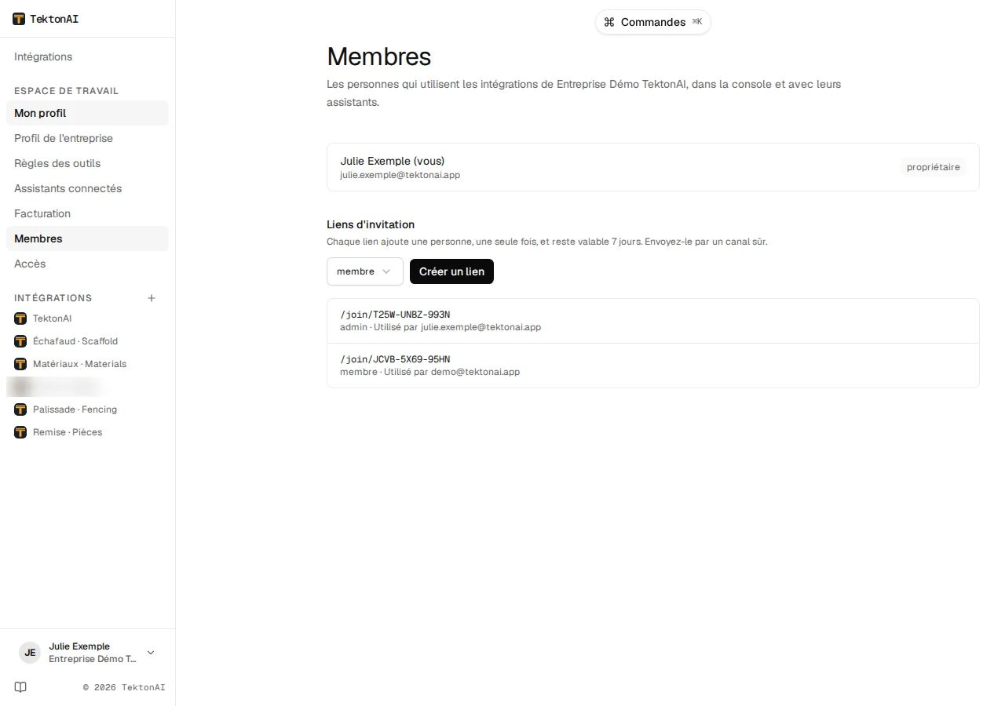The width and height of the screenshot is (1005, 706).
Task: Open the Commandes palette button
Action: point(653,22)
